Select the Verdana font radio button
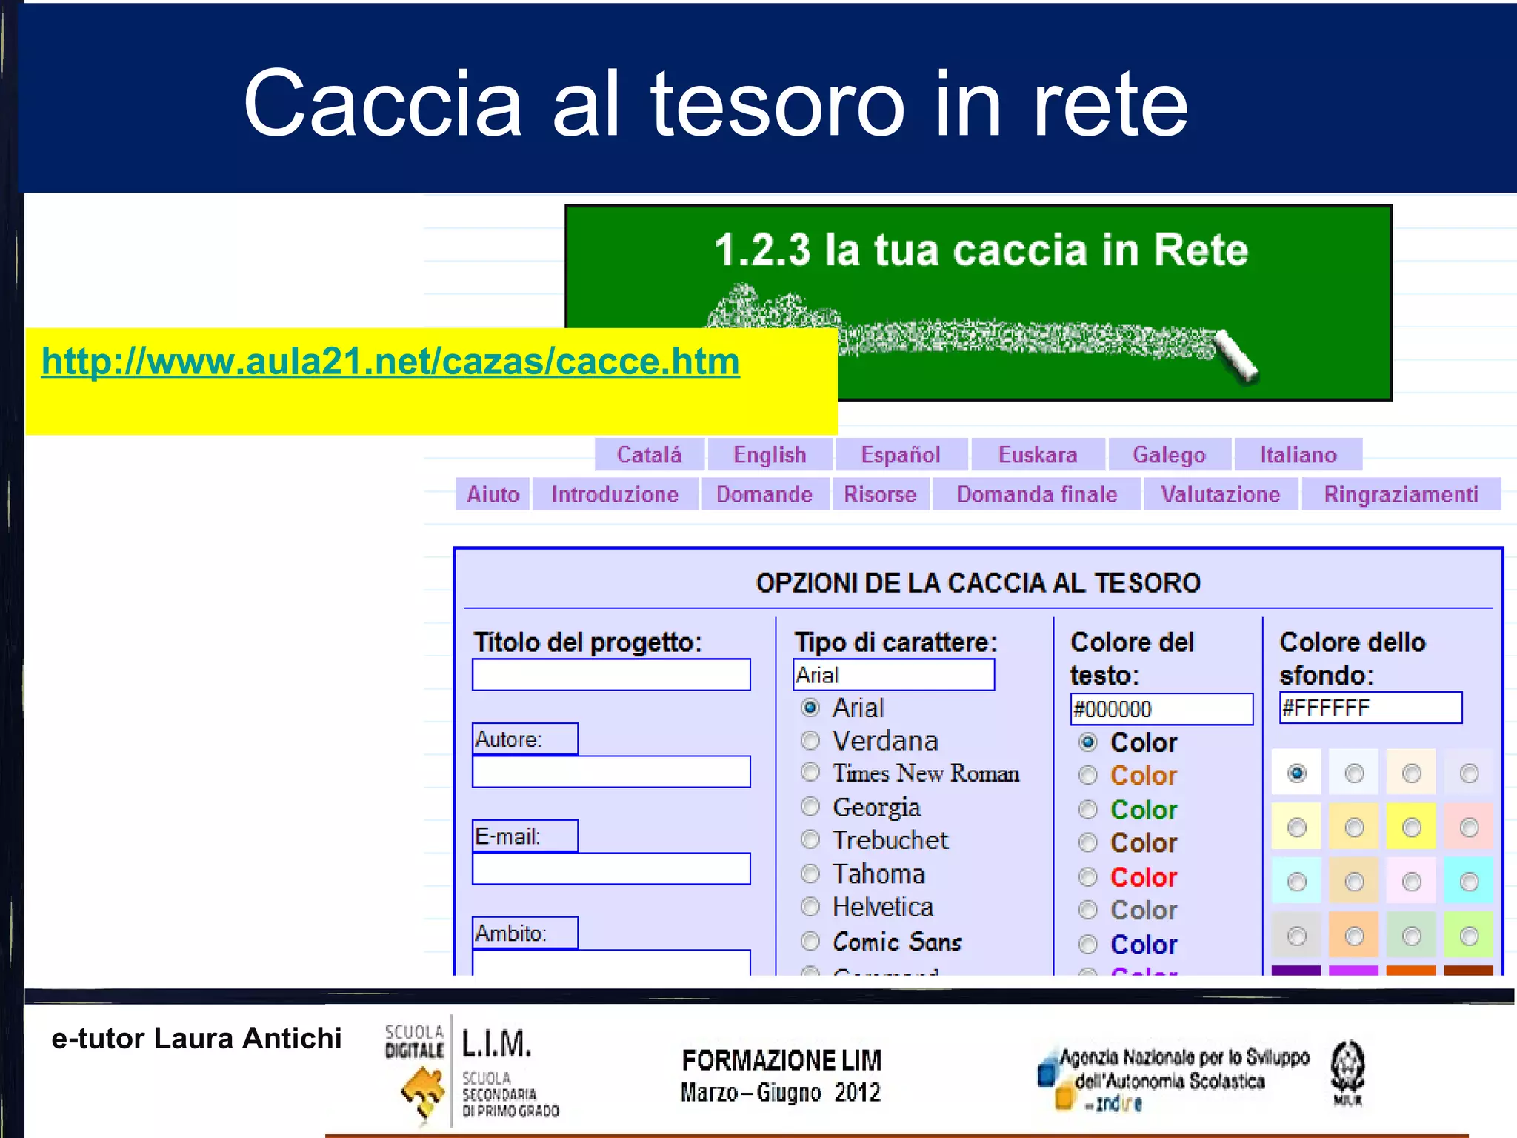The image size is (1517, 1138). (x=810, y=740)
